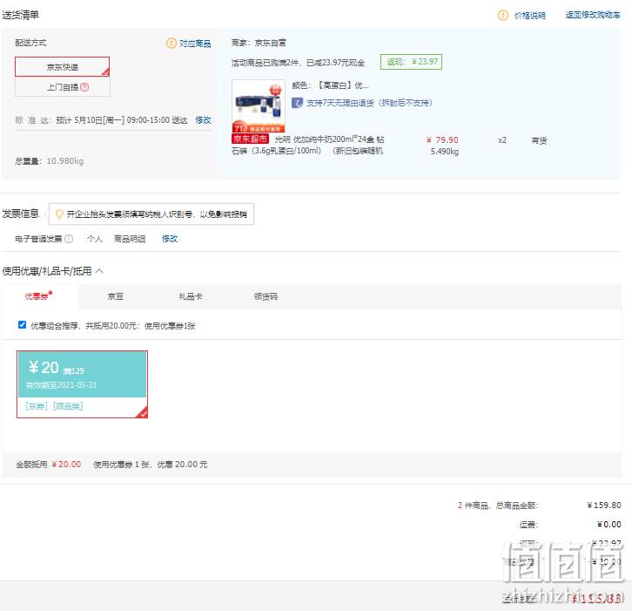Open the 光明 milk product thumbnail

pyautogui.click(x=259, y=105)
